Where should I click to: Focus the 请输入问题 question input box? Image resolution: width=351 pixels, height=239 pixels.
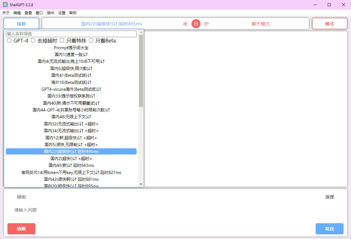176,210
